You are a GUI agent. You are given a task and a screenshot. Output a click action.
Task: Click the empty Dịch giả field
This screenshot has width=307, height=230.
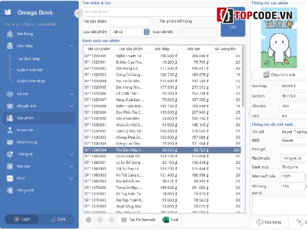(293, 149)
